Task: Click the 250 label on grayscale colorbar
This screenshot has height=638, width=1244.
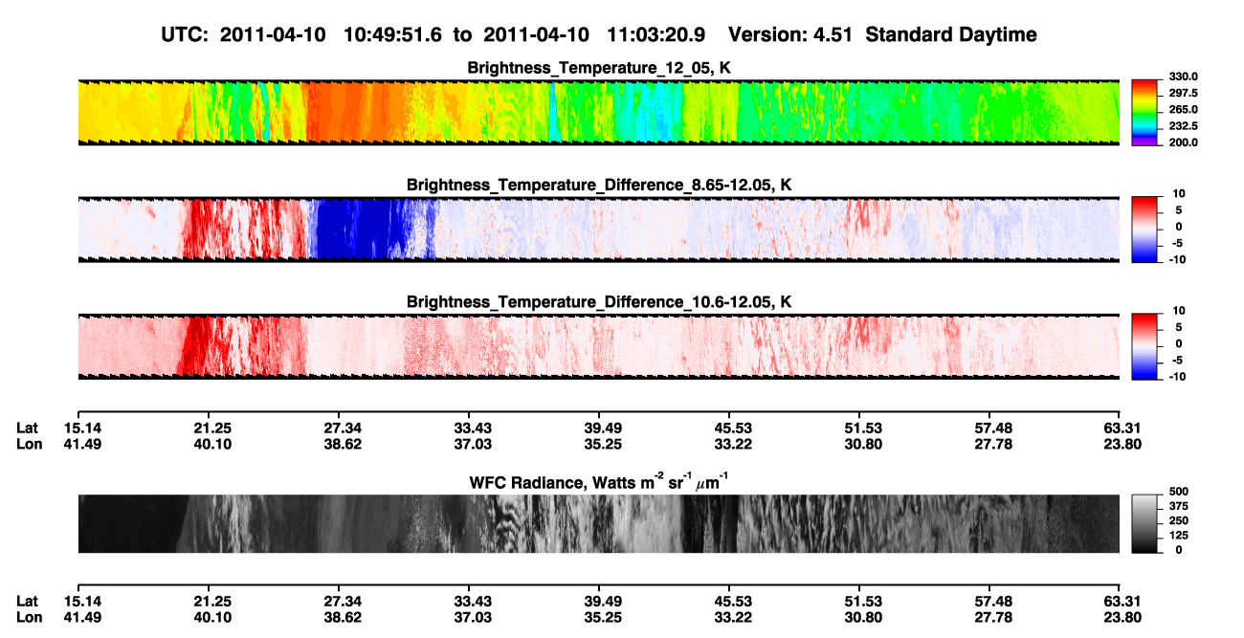Action: (x=1179, y=520)
